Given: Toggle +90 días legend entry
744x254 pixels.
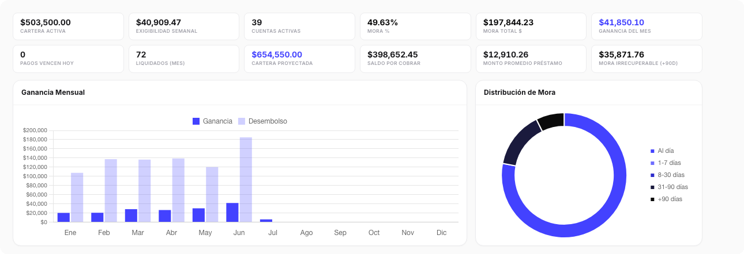Looking at the screenshot, I should click(666, 199).
